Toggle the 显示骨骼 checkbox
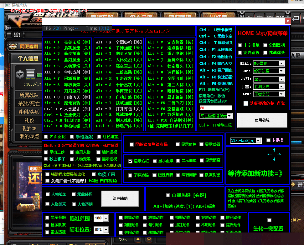 click(47, 218)
